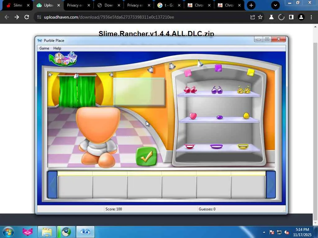Open Chrome side panel icon
This screenshot has width=318, height=238.
(291, 17)
